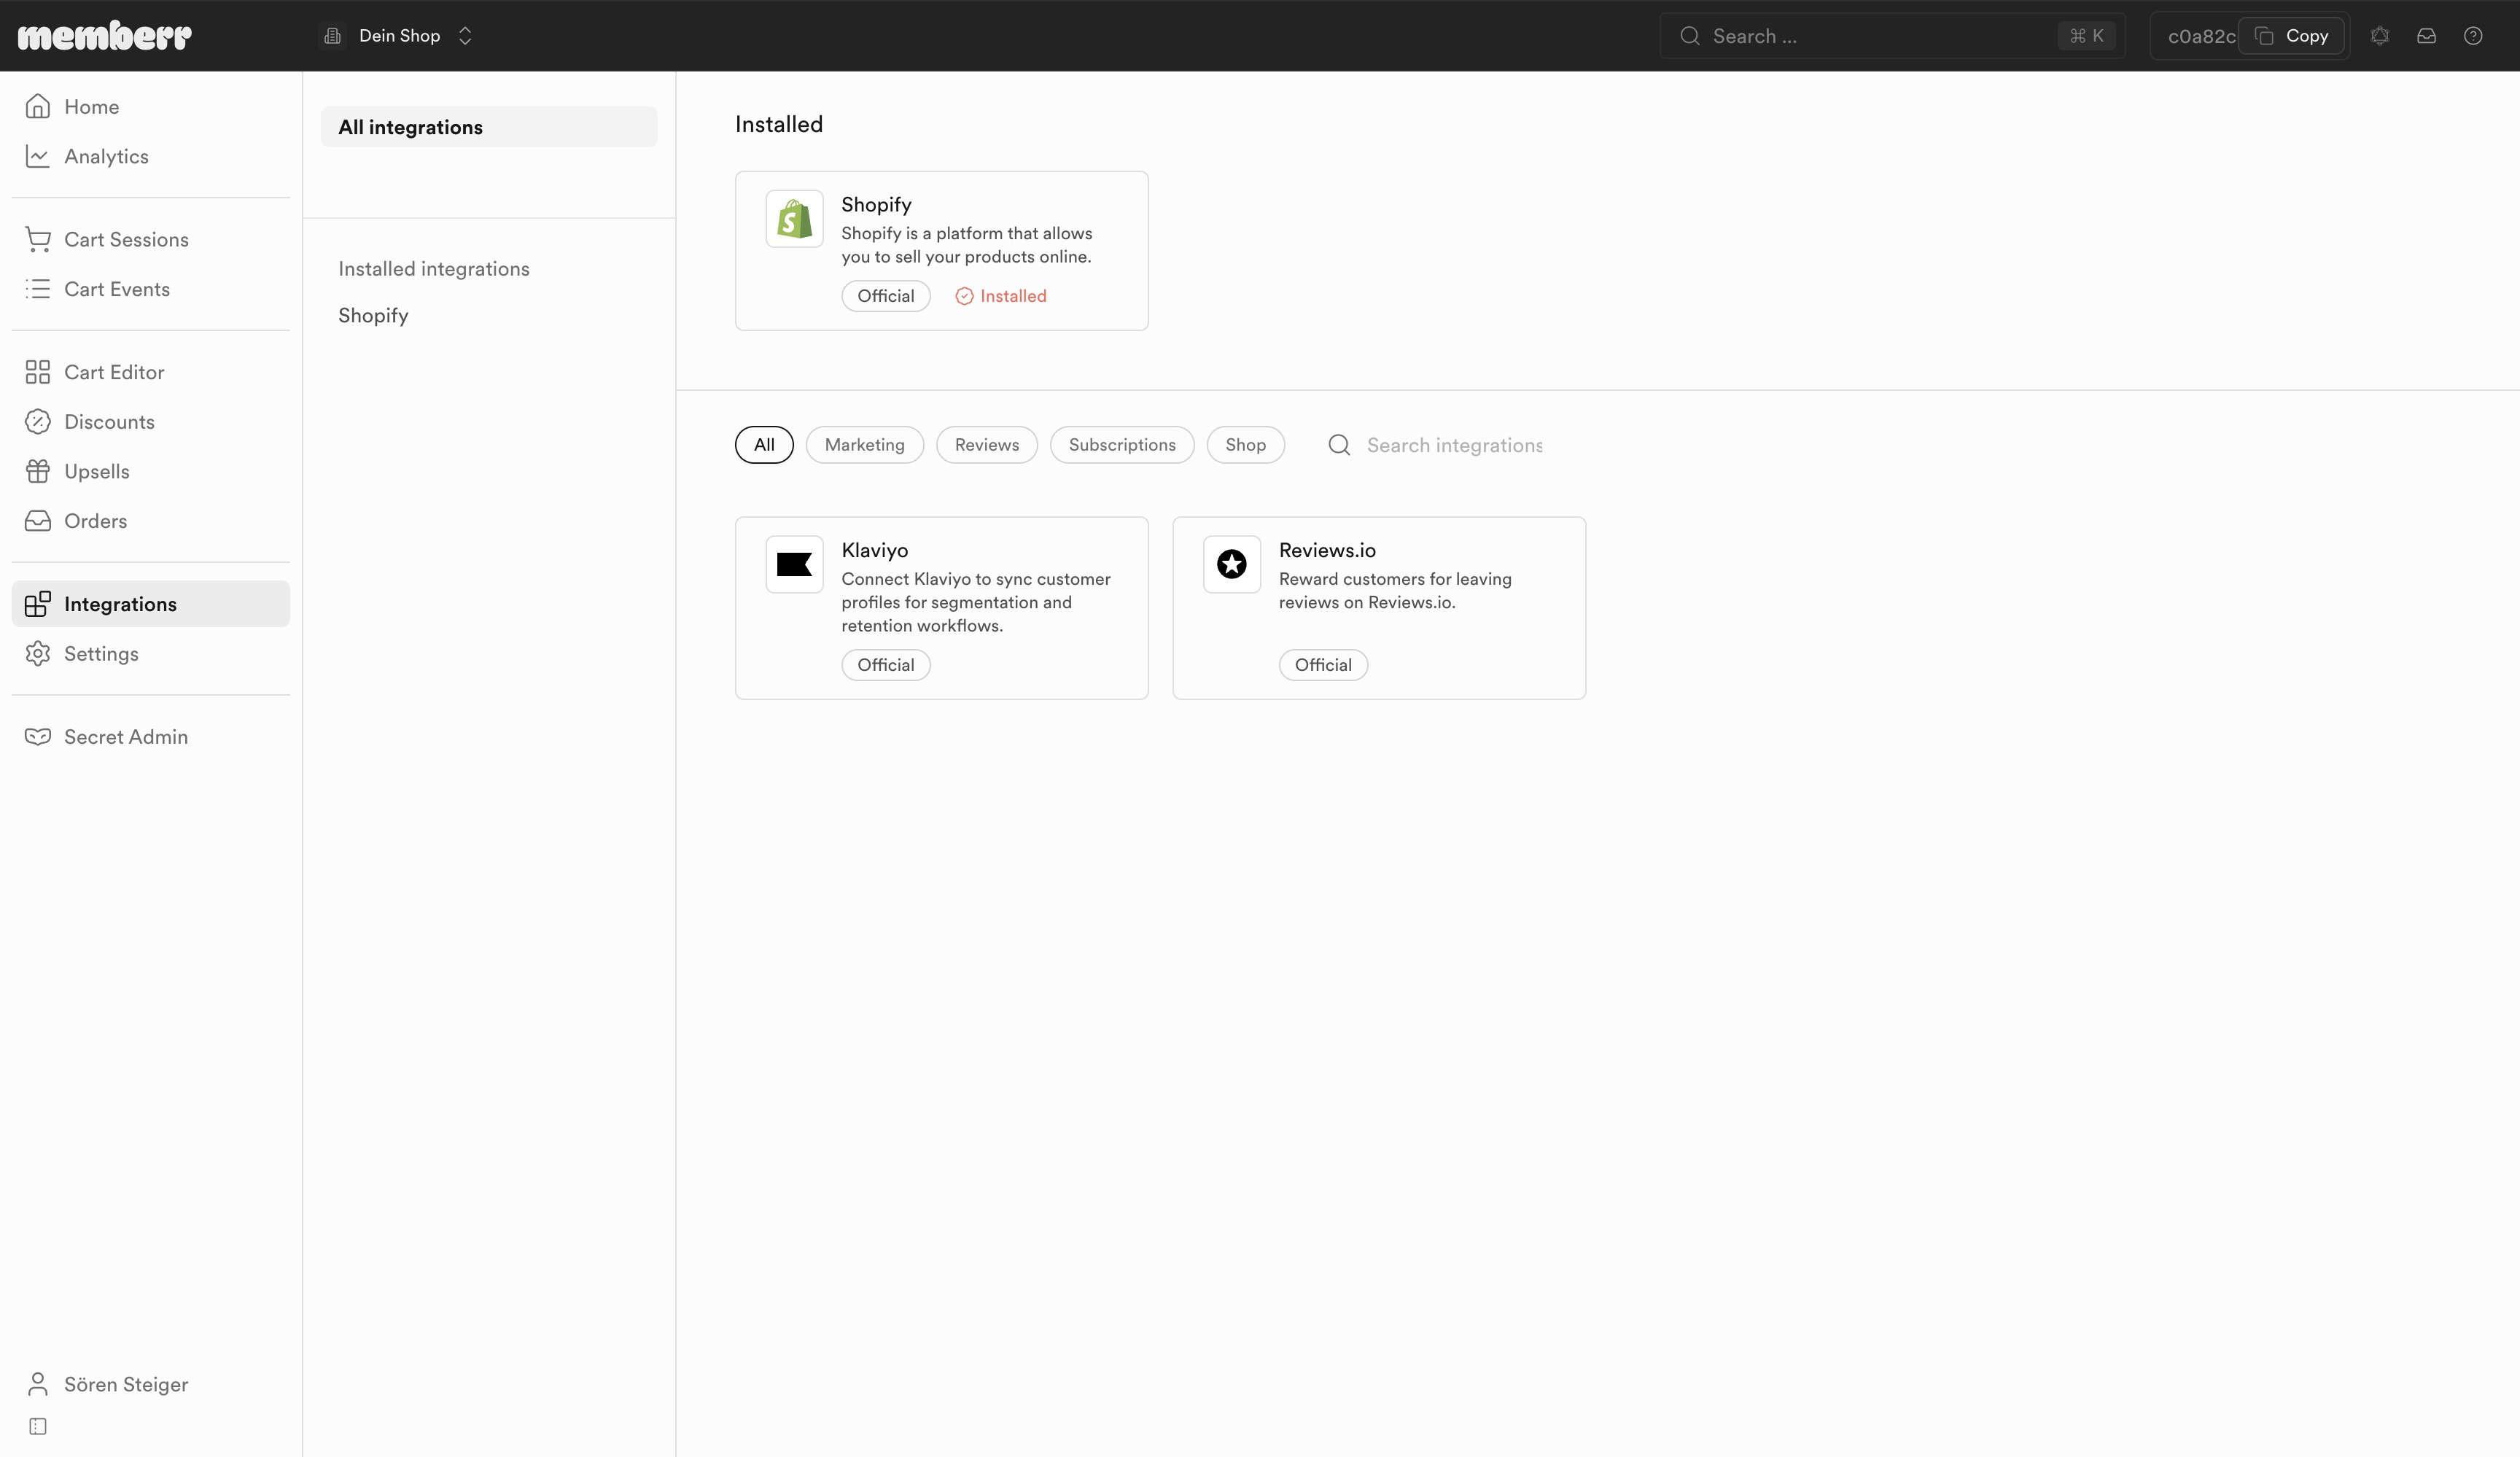This screenshot has width=2520, height=1457.
Task: Open the Dein Shop store switcher
Action: pyautogui.click(x=398, y=36)
